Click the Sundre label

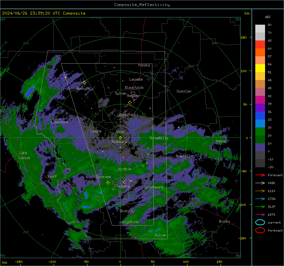(x=96, y=131)
